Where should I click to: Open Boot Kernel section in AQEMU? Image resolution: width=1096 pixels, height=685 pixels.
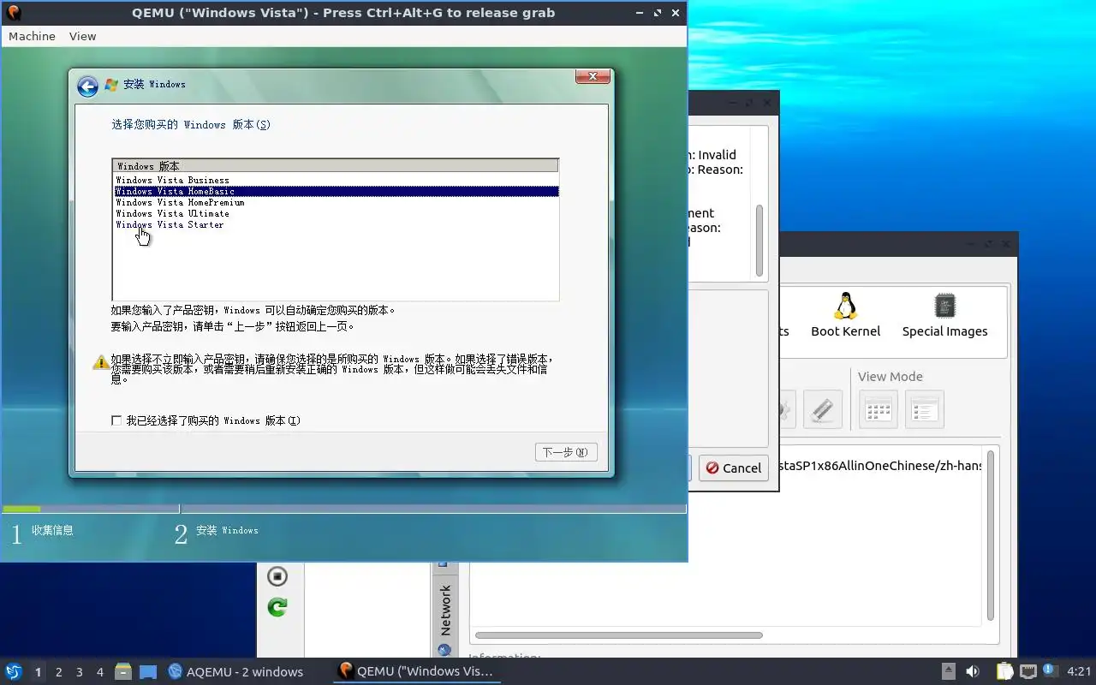coord(845,315)
